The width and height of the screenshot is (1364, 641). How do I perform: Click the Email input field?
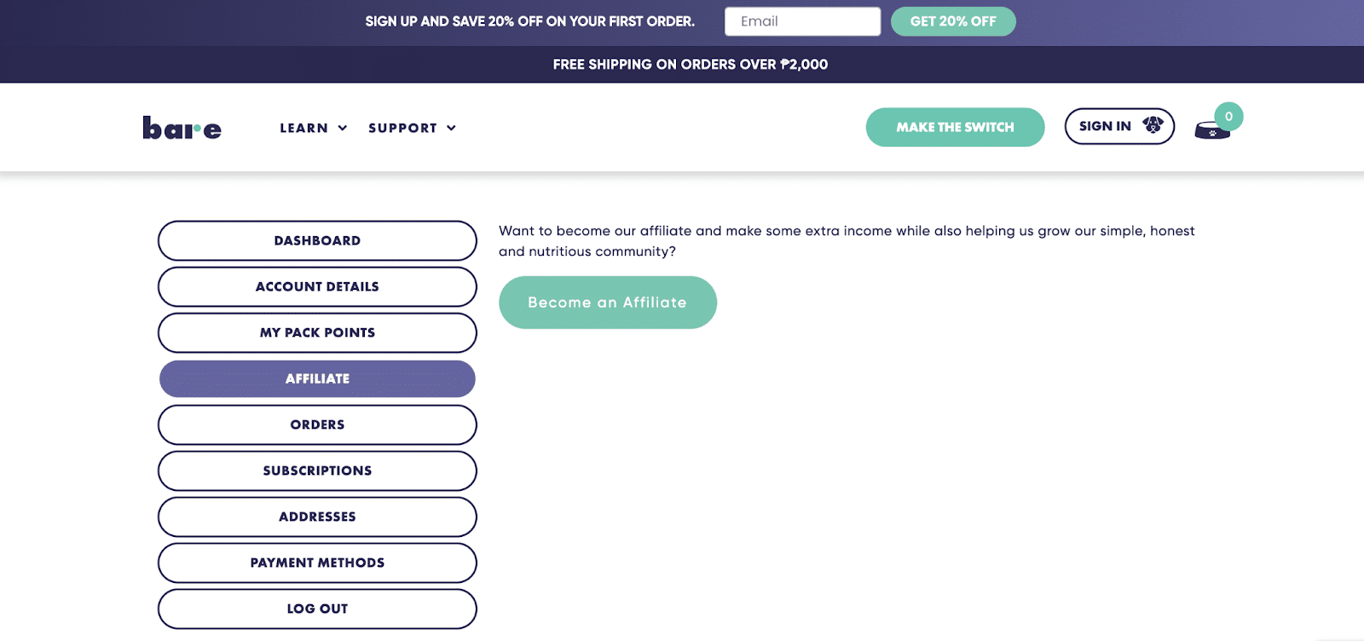tap(802, 21)
